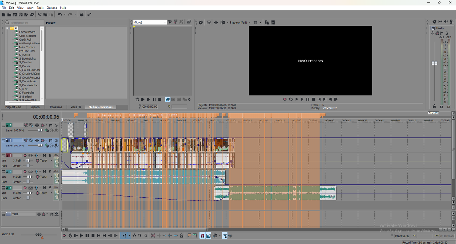Cut the selection with the scissors icon

[39, 14]
